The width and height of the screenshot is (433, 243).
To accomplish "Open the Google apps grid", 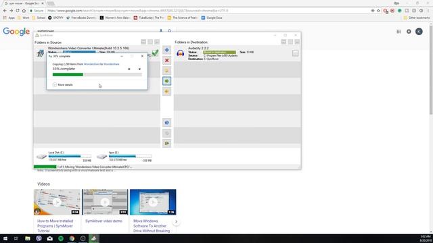I will pyautogui.click(x=398, y=32).
